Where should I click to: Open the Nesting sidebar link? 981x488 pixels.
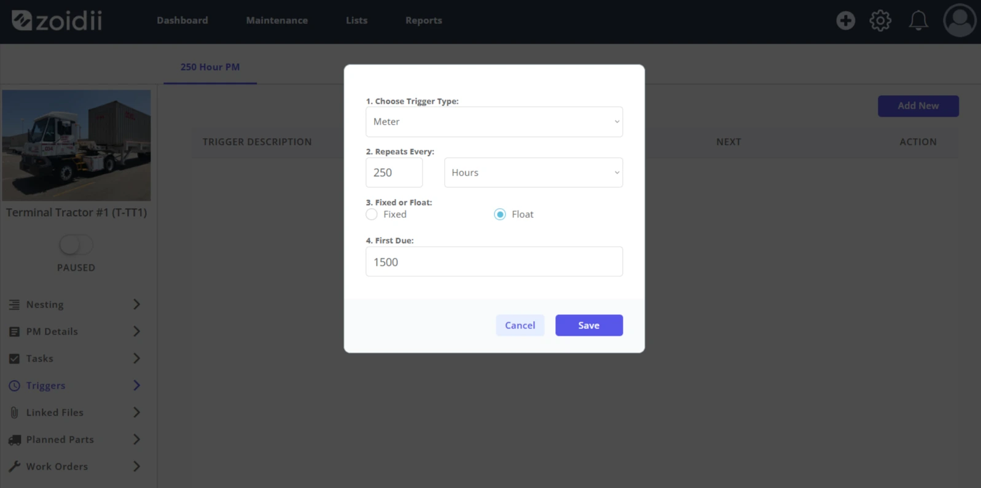(45, 304)
